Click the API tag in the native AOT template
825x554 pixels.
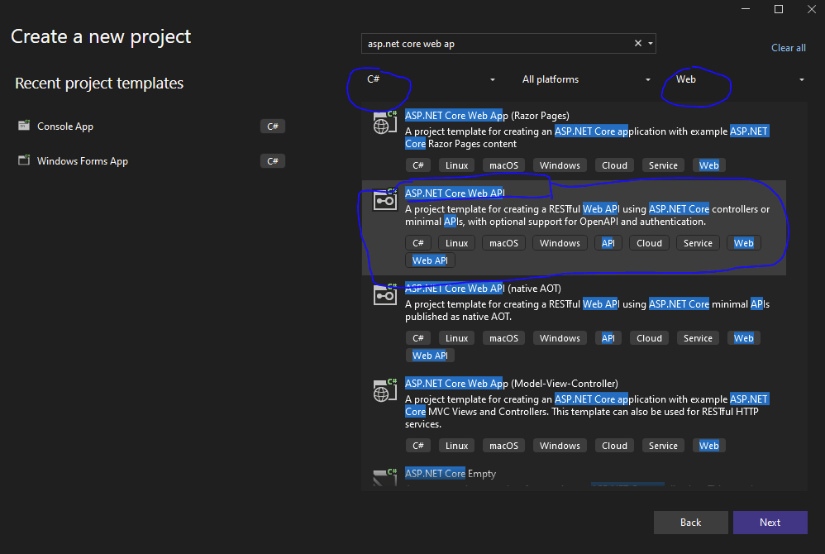click(x=608, y=338)
